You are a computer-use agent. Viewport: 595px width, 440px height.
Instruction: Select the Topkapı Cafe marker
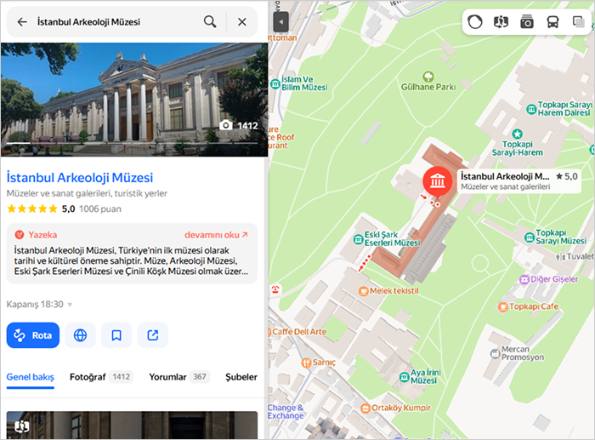tap(503, 306)
